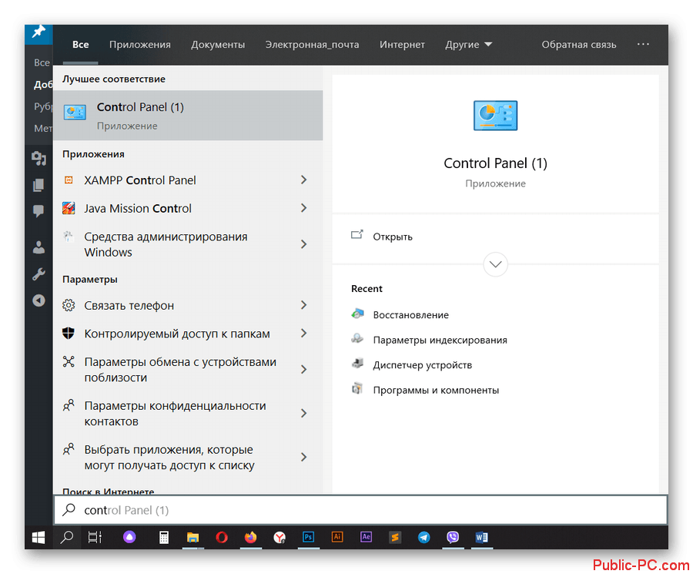Launch Firefox from the taskbar

[250, 537]
